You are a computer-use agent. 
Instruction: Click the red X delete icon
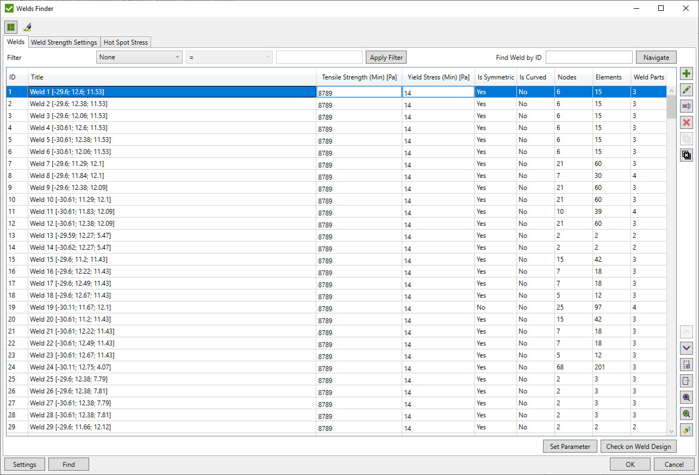686,122
